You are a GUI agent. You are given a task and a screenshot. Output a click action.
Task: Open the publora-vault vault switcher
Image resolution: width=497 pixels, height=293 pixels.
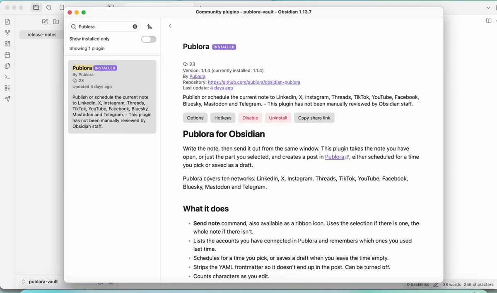coord(40,282)
